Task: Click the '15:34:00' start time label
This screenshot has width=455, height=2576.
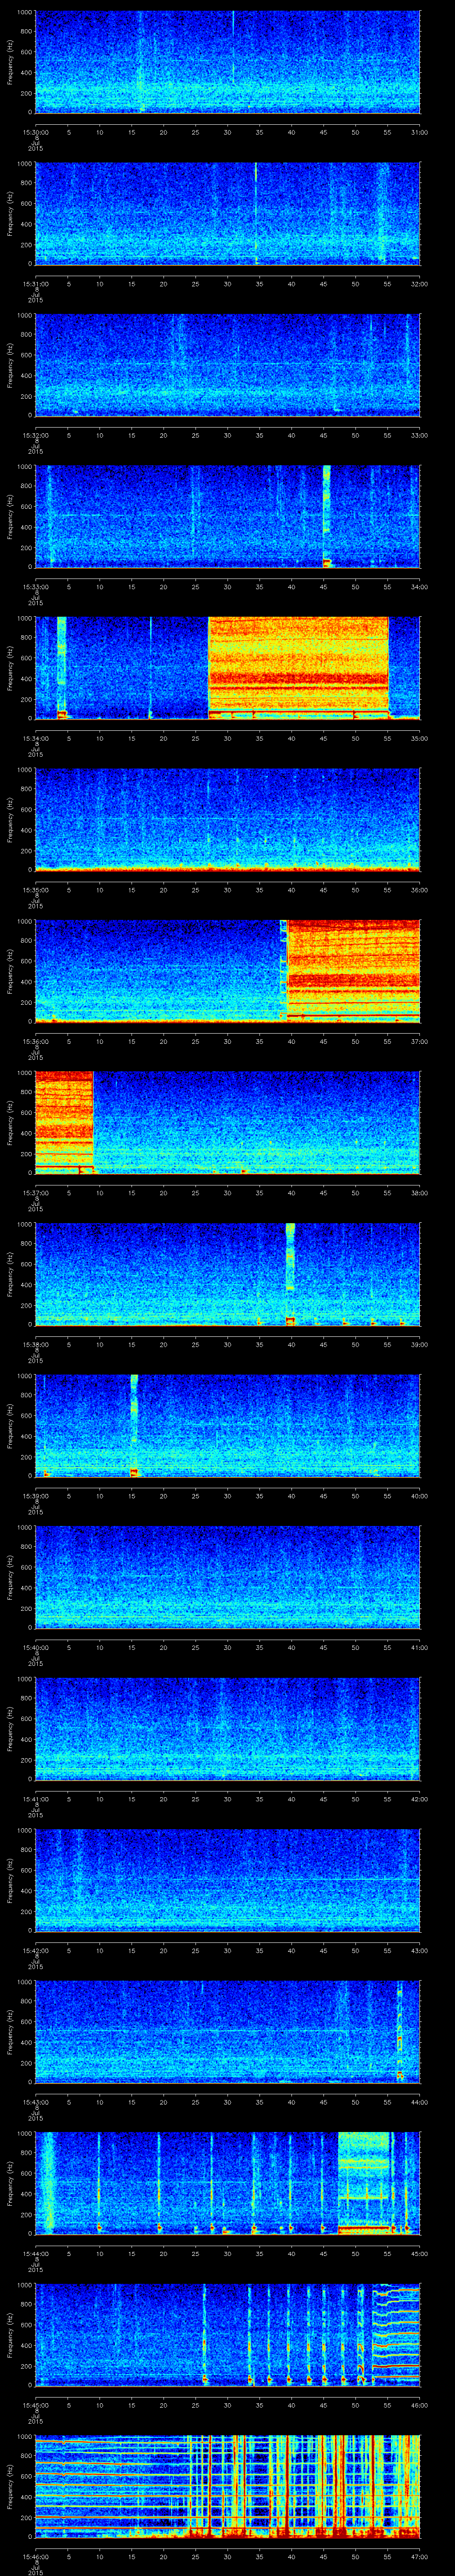Action: tap(36, 739)
